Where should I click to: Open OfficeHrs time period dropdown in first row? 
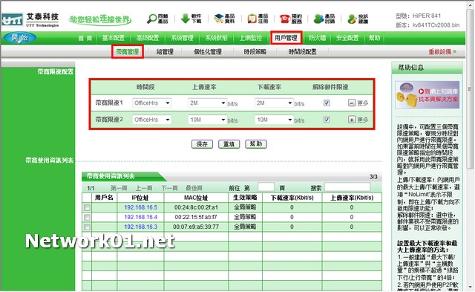(x=151, y=103)
